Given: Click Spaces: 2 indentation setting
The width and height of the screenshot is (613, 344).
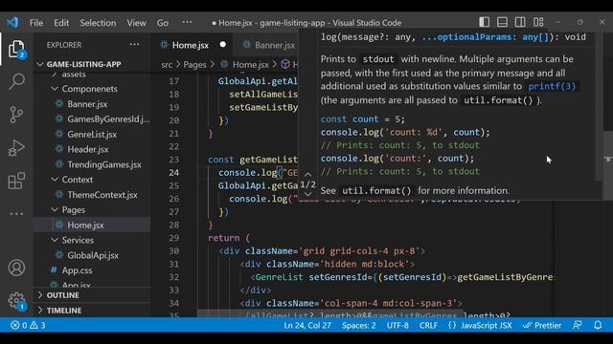Looking at the screenshot, I should tap(359, 325).
